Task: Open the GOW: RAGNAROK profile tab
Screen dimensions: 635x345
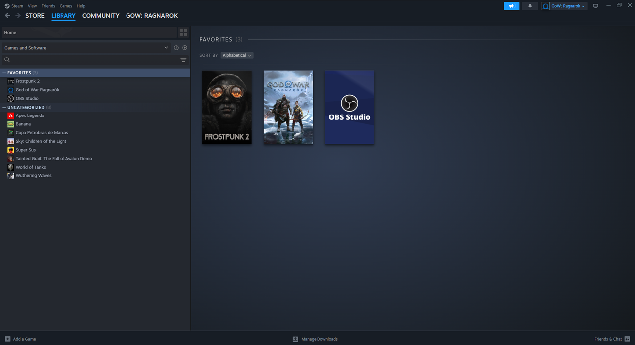Action: click(152, 16)
